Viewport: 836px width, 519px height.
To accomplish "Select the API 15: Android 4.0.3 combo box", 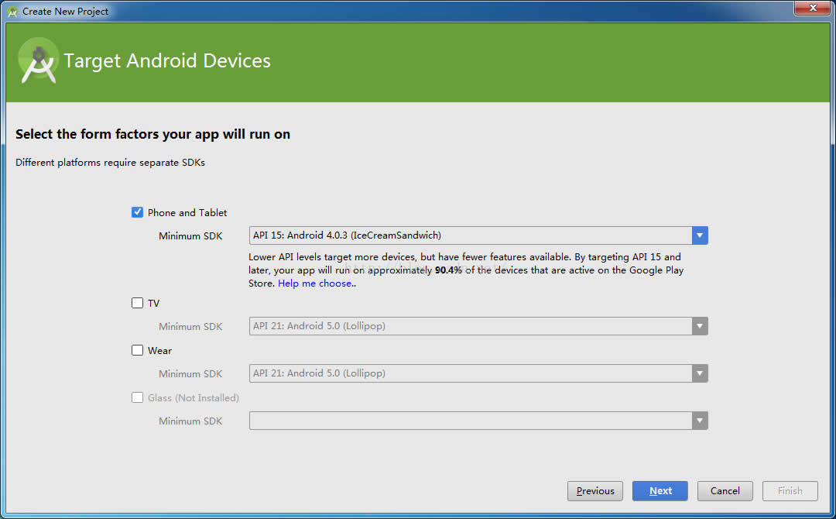I will click(478, 235).
